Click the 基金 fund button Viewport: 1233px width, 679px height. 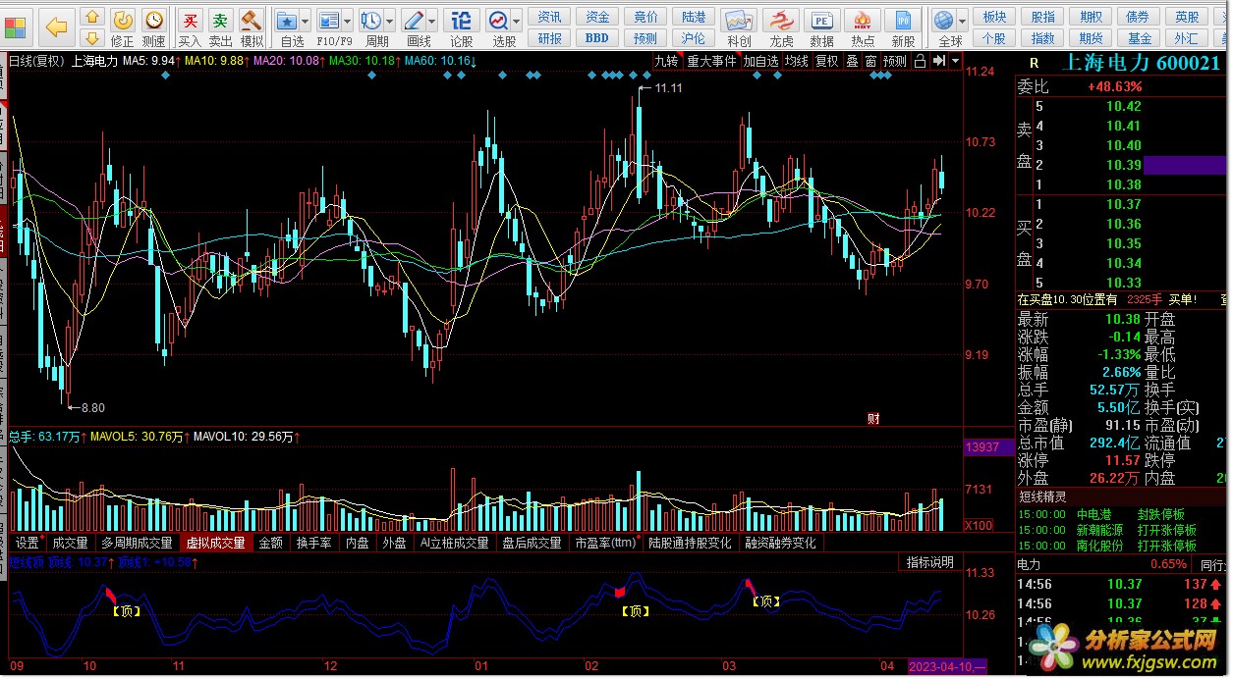pos(1140,38)
